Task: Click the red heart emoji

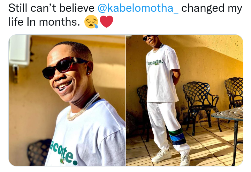Action: (x=106, y=21)
